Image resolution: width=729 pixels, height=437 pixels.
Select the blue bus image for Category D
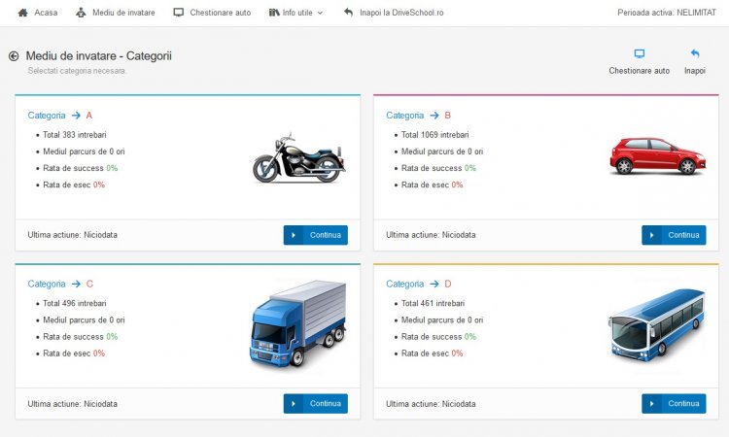tap(656, 325)
